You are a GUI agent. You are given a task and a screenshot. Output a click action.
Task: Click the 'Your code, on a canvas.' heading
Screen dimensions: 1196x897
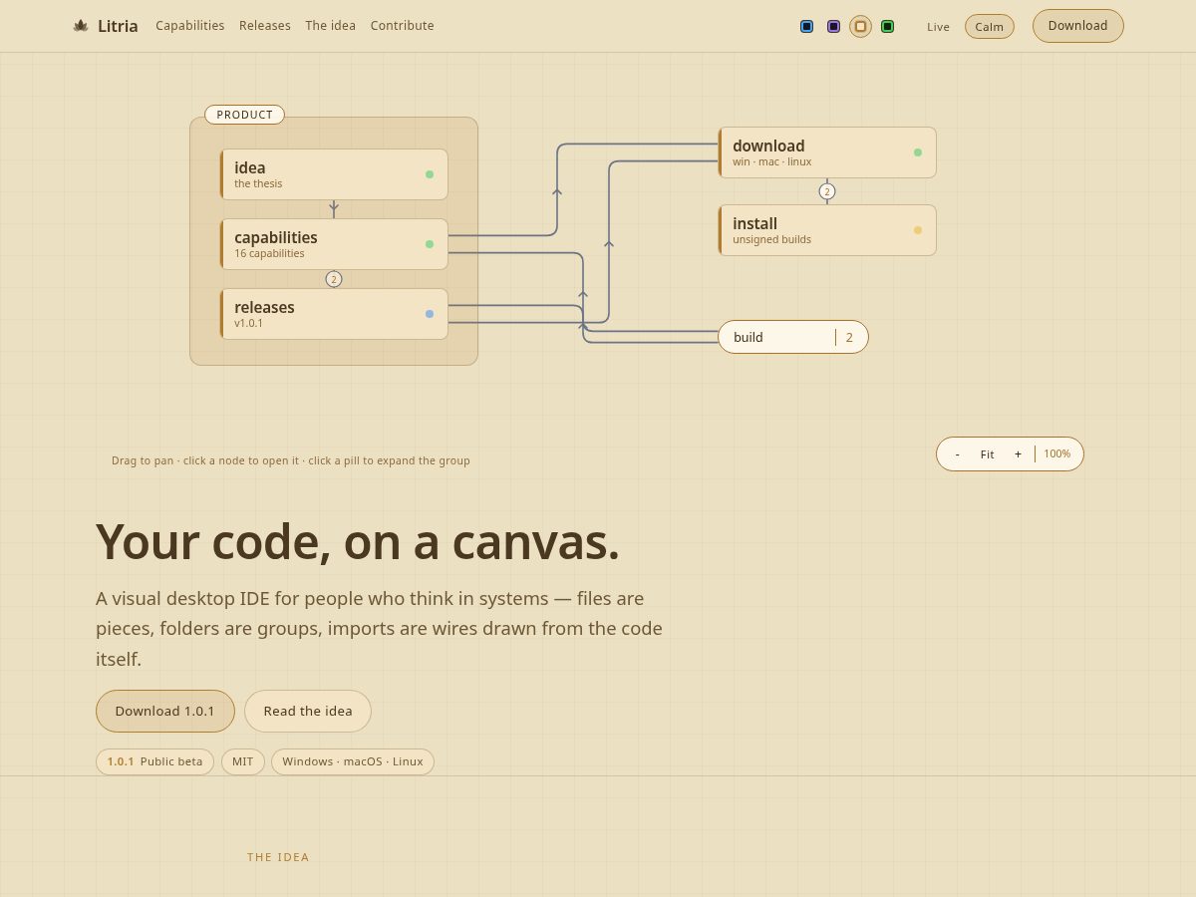tap(358, 542)
